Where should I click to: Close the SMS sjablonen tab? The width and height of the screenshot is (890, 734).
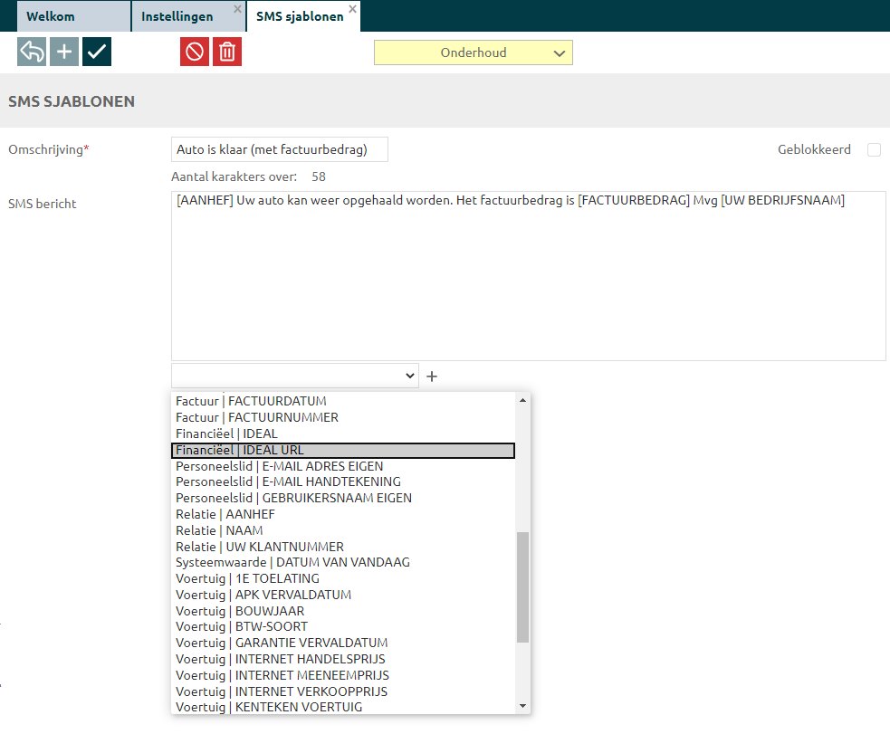[x=353, y=9]
